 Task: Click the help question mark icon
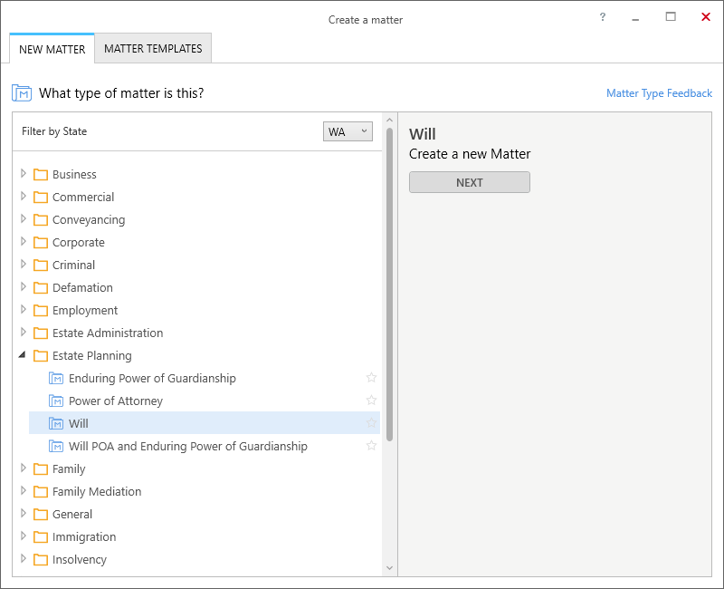coord(602,17)
